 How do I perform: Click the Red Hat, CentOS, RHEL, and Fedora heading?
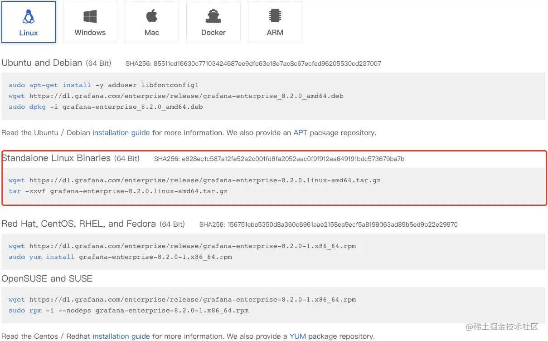point(78,224)
